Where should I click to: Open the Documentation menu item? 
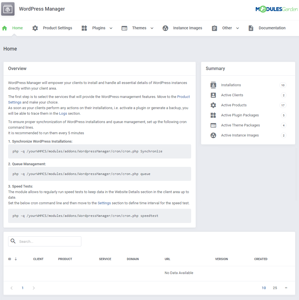tap(272, 28)
